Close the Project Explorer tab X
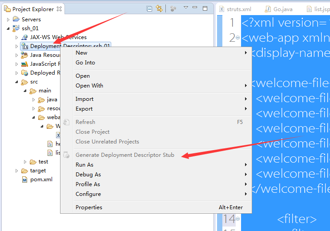This screenshot has height=231, width=330. click(x=59, y=9)
